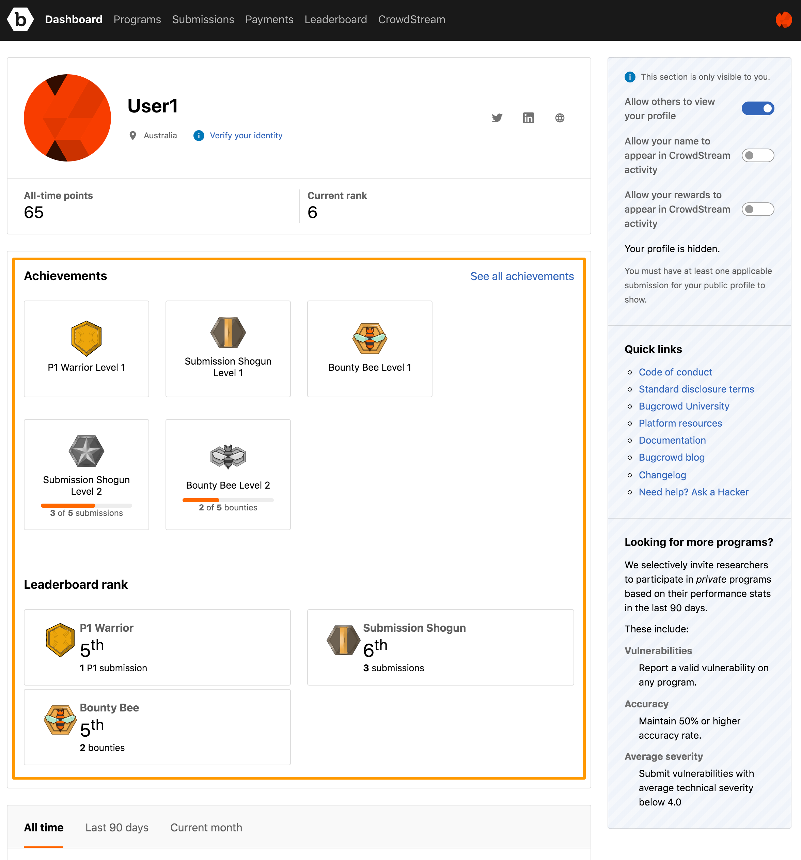Viewport: 801px width, 860px height.
Task: Open the Changelog quick link
Action: coord(662,475)
